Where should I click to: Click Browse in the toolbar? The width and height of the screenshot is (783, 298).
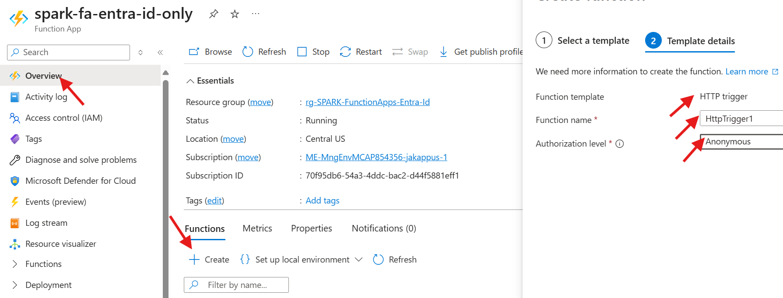tap(211, 52)
